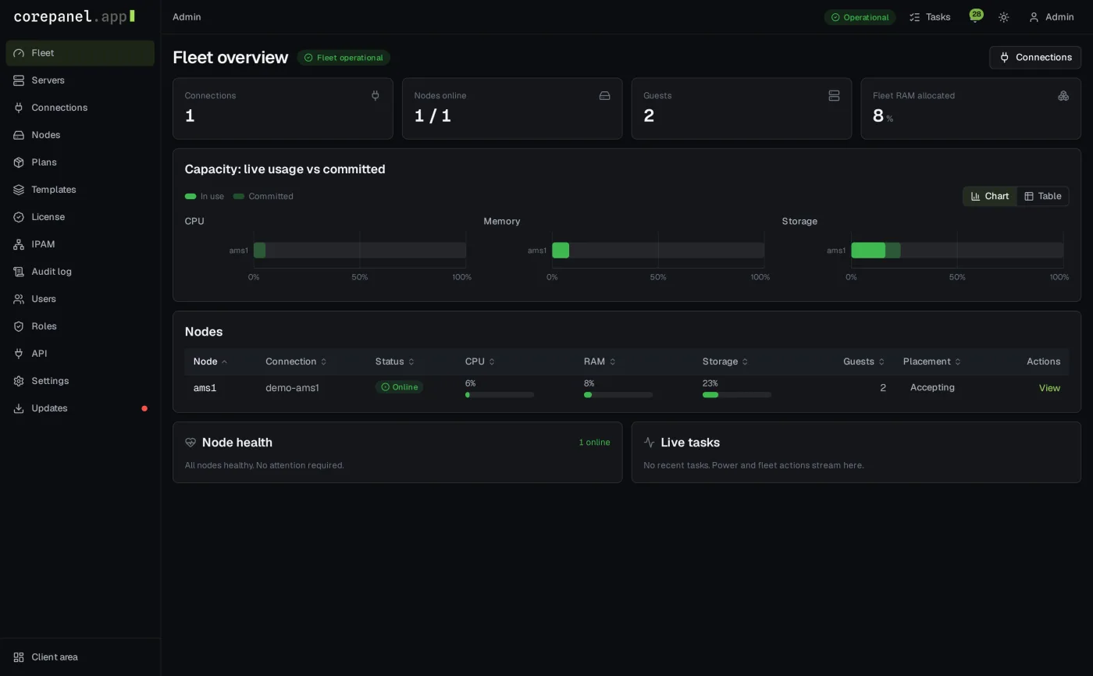Open IPAM section in sidebar
This screenshot has height=676, width=1093.
tap(80, 244)
